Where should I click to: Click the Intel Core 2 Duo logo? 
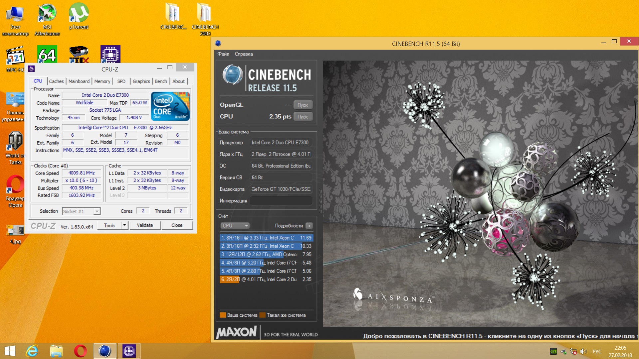coord(170,106)
